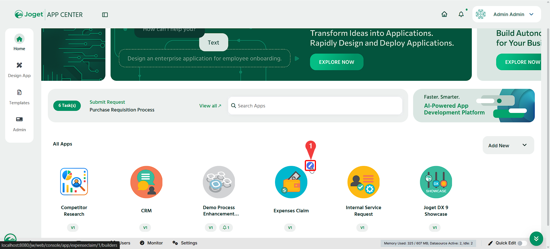Click the Joget logo in the header

[29, 14]
